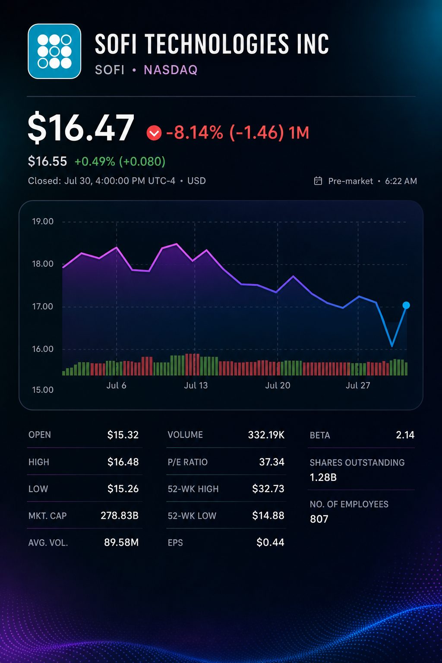Image resolution: width=442 pixels, height=663 pixels.
Task: Select the Jul 6 date marker on chart
Action: [x=117, y=385]
